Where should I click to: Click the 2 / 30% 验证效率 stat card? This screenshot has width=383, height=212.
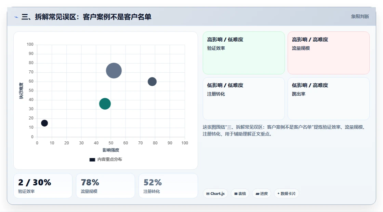tap(43, 186)
